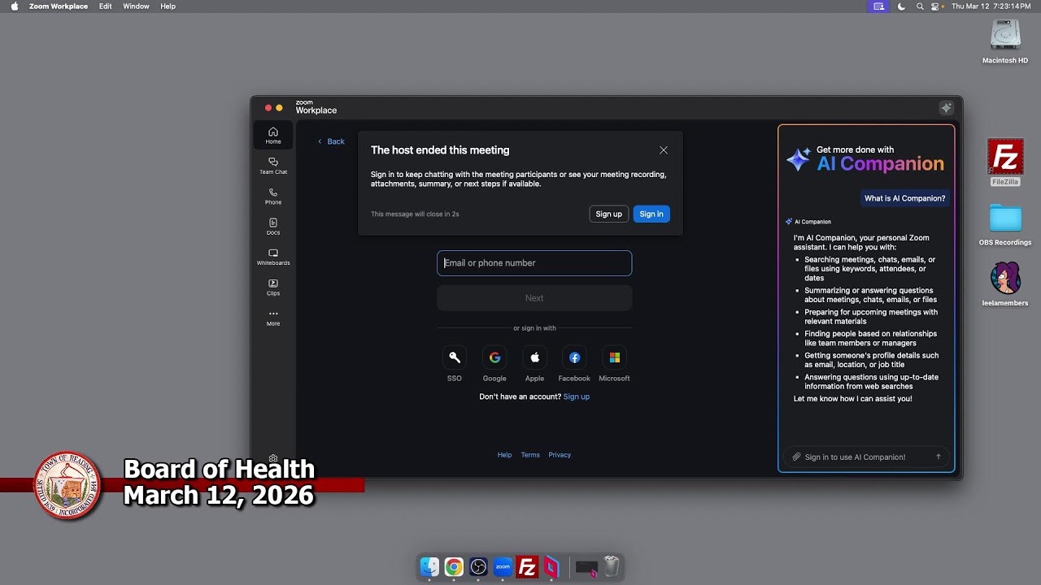Open FileZilla from the Dock
This screenshot has width=1041, height=585.
click(527, 567)
